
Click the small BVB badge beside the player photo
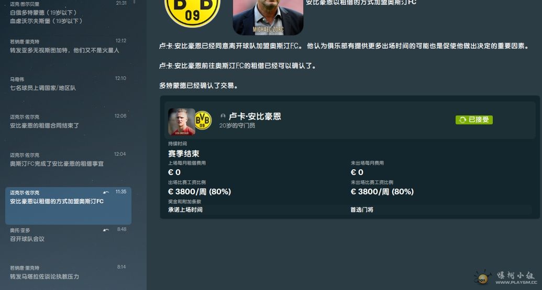point(203,120)
